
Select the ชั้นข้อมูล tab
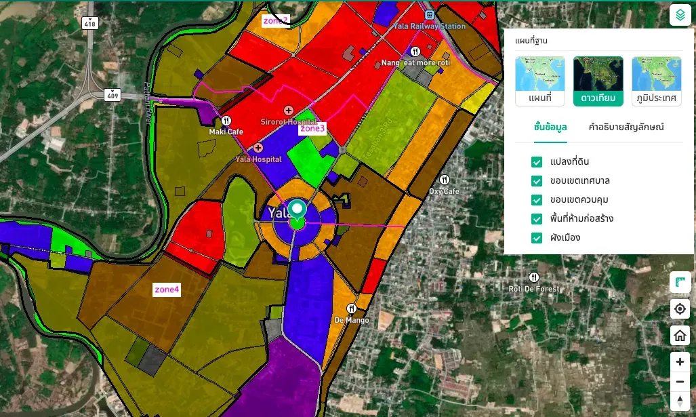(x=550, y=127)
